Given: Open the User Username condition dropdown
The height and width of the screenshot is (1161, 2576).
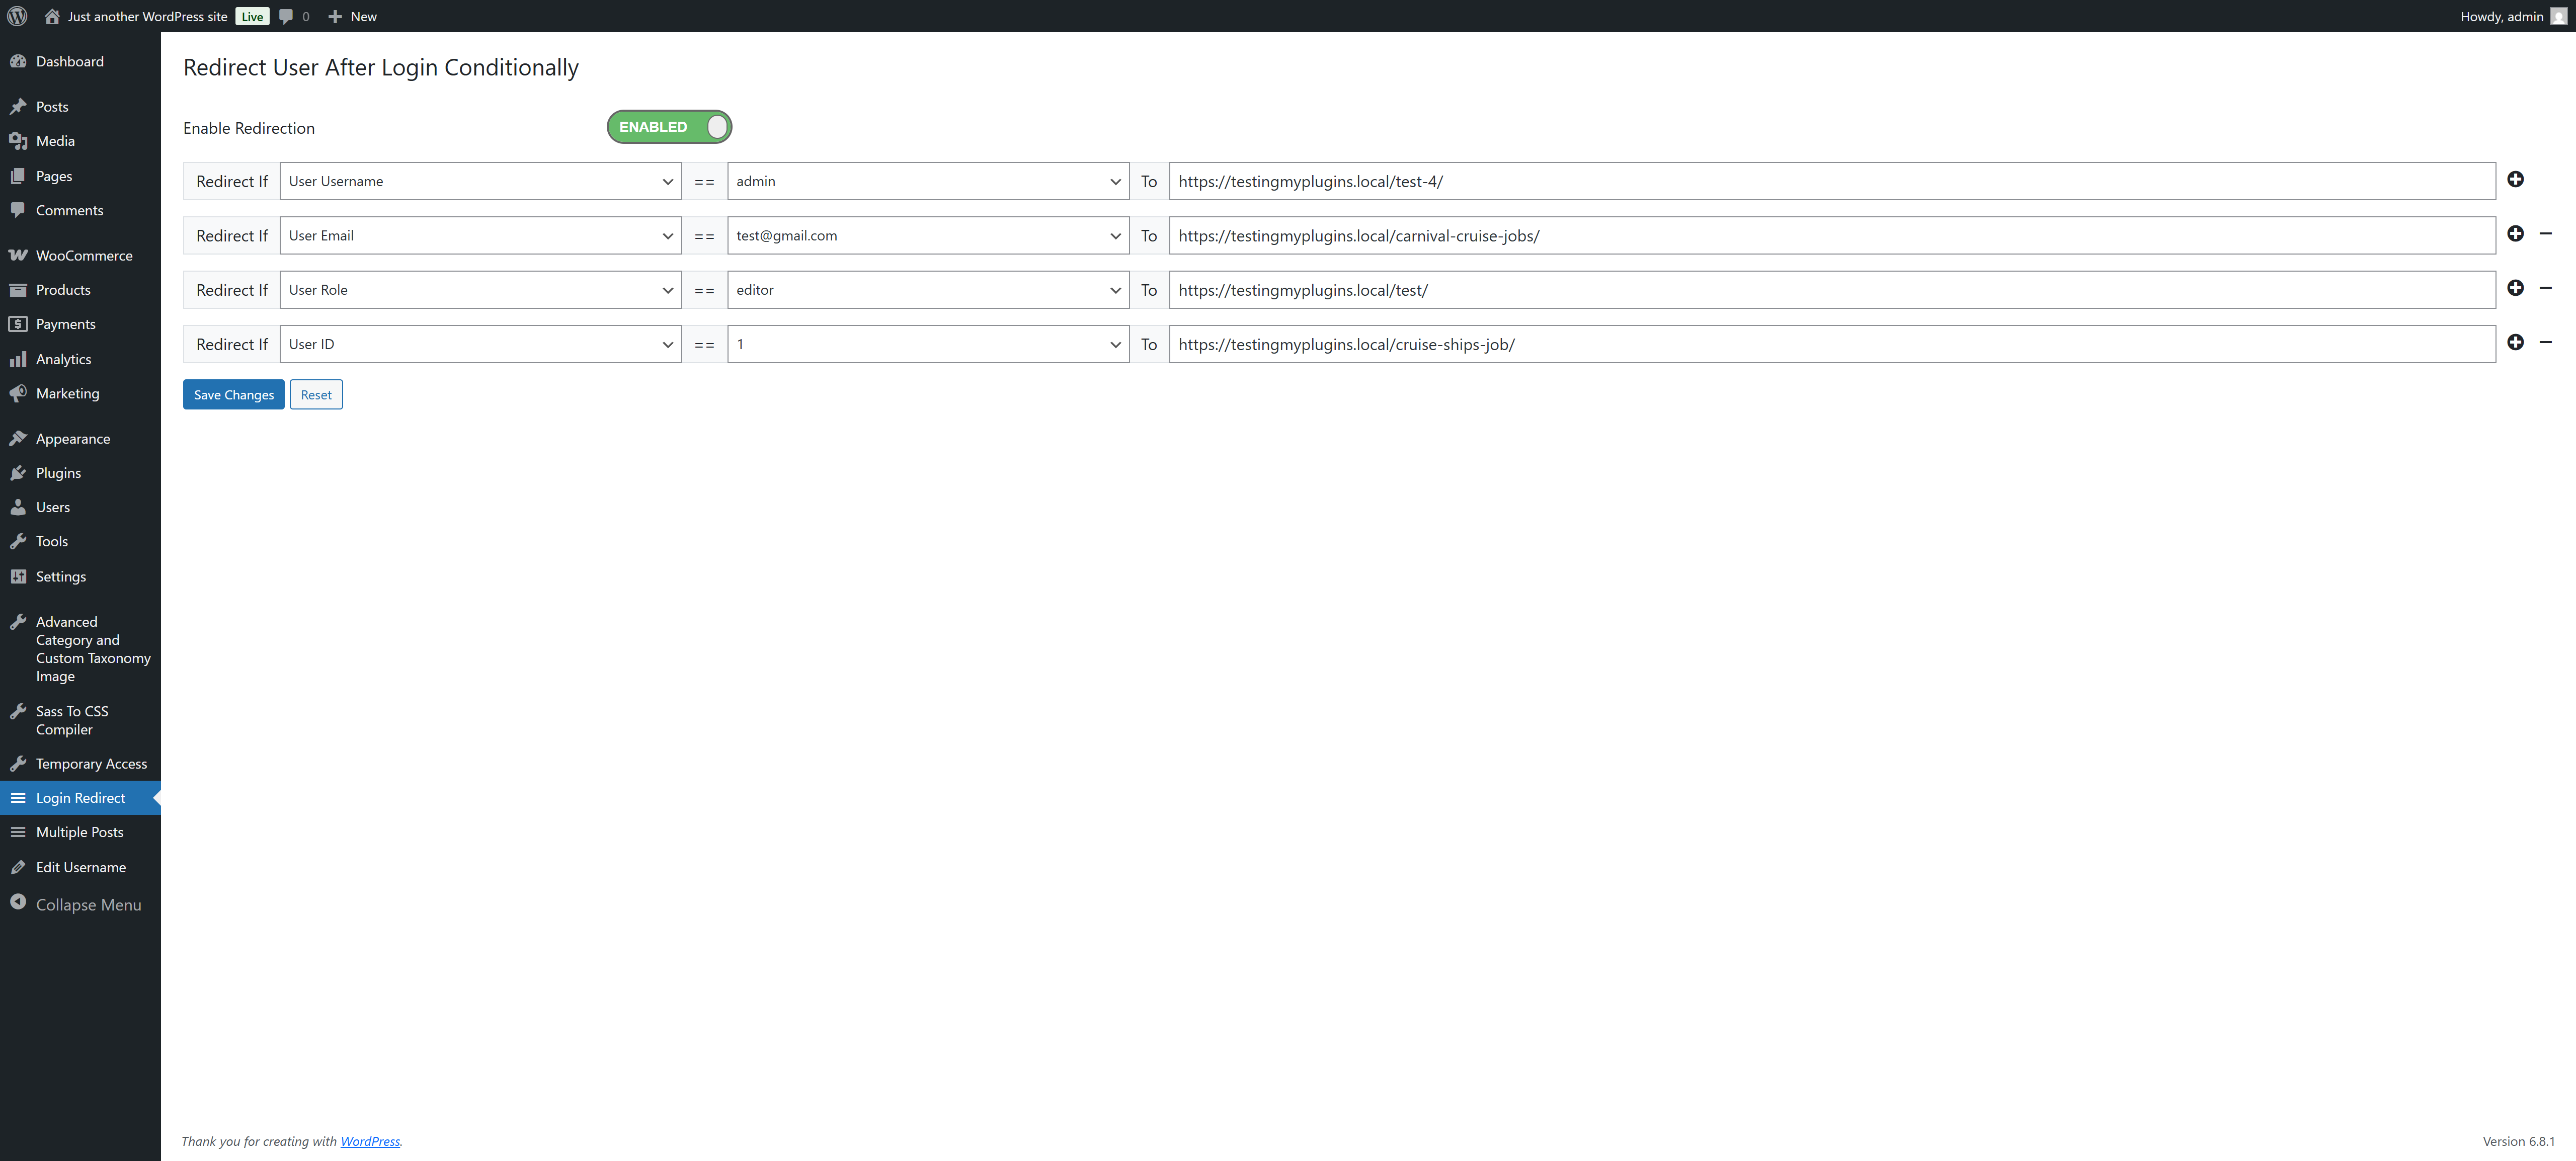Looking at the screenshot, I should click(480, 181).
